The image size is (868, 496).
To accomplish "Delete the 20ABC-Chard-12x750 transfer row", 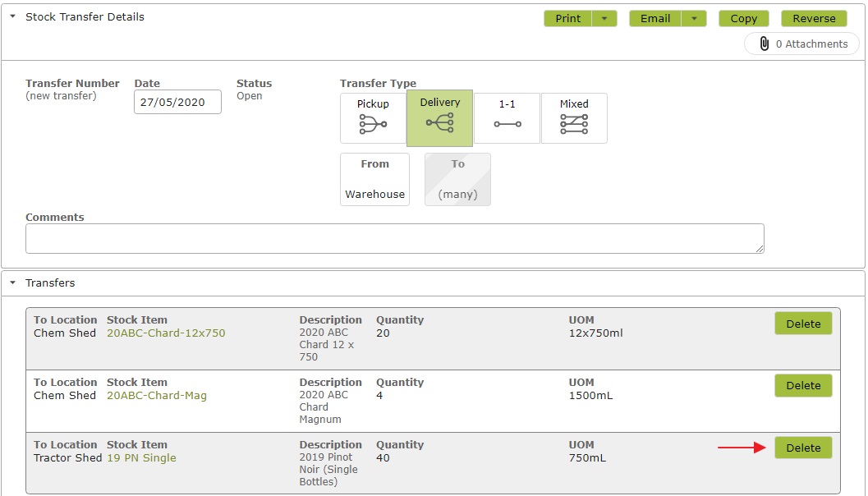I will pyautogui.click(x=803, y=324).
